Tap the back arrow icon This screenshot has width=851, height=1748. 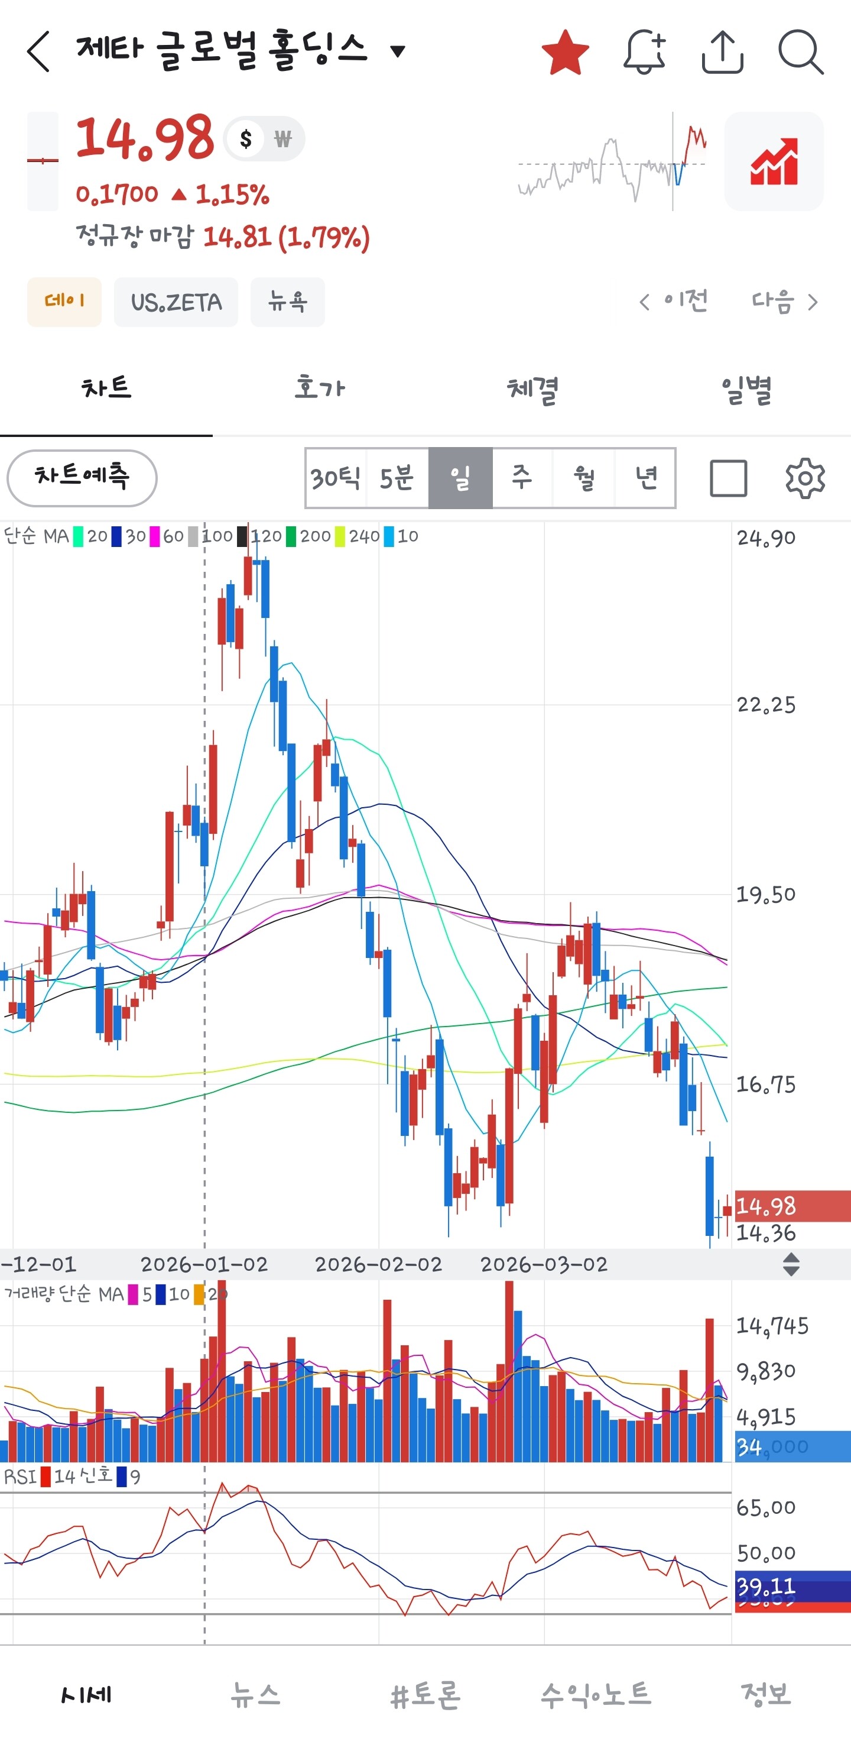click(38, 51)
